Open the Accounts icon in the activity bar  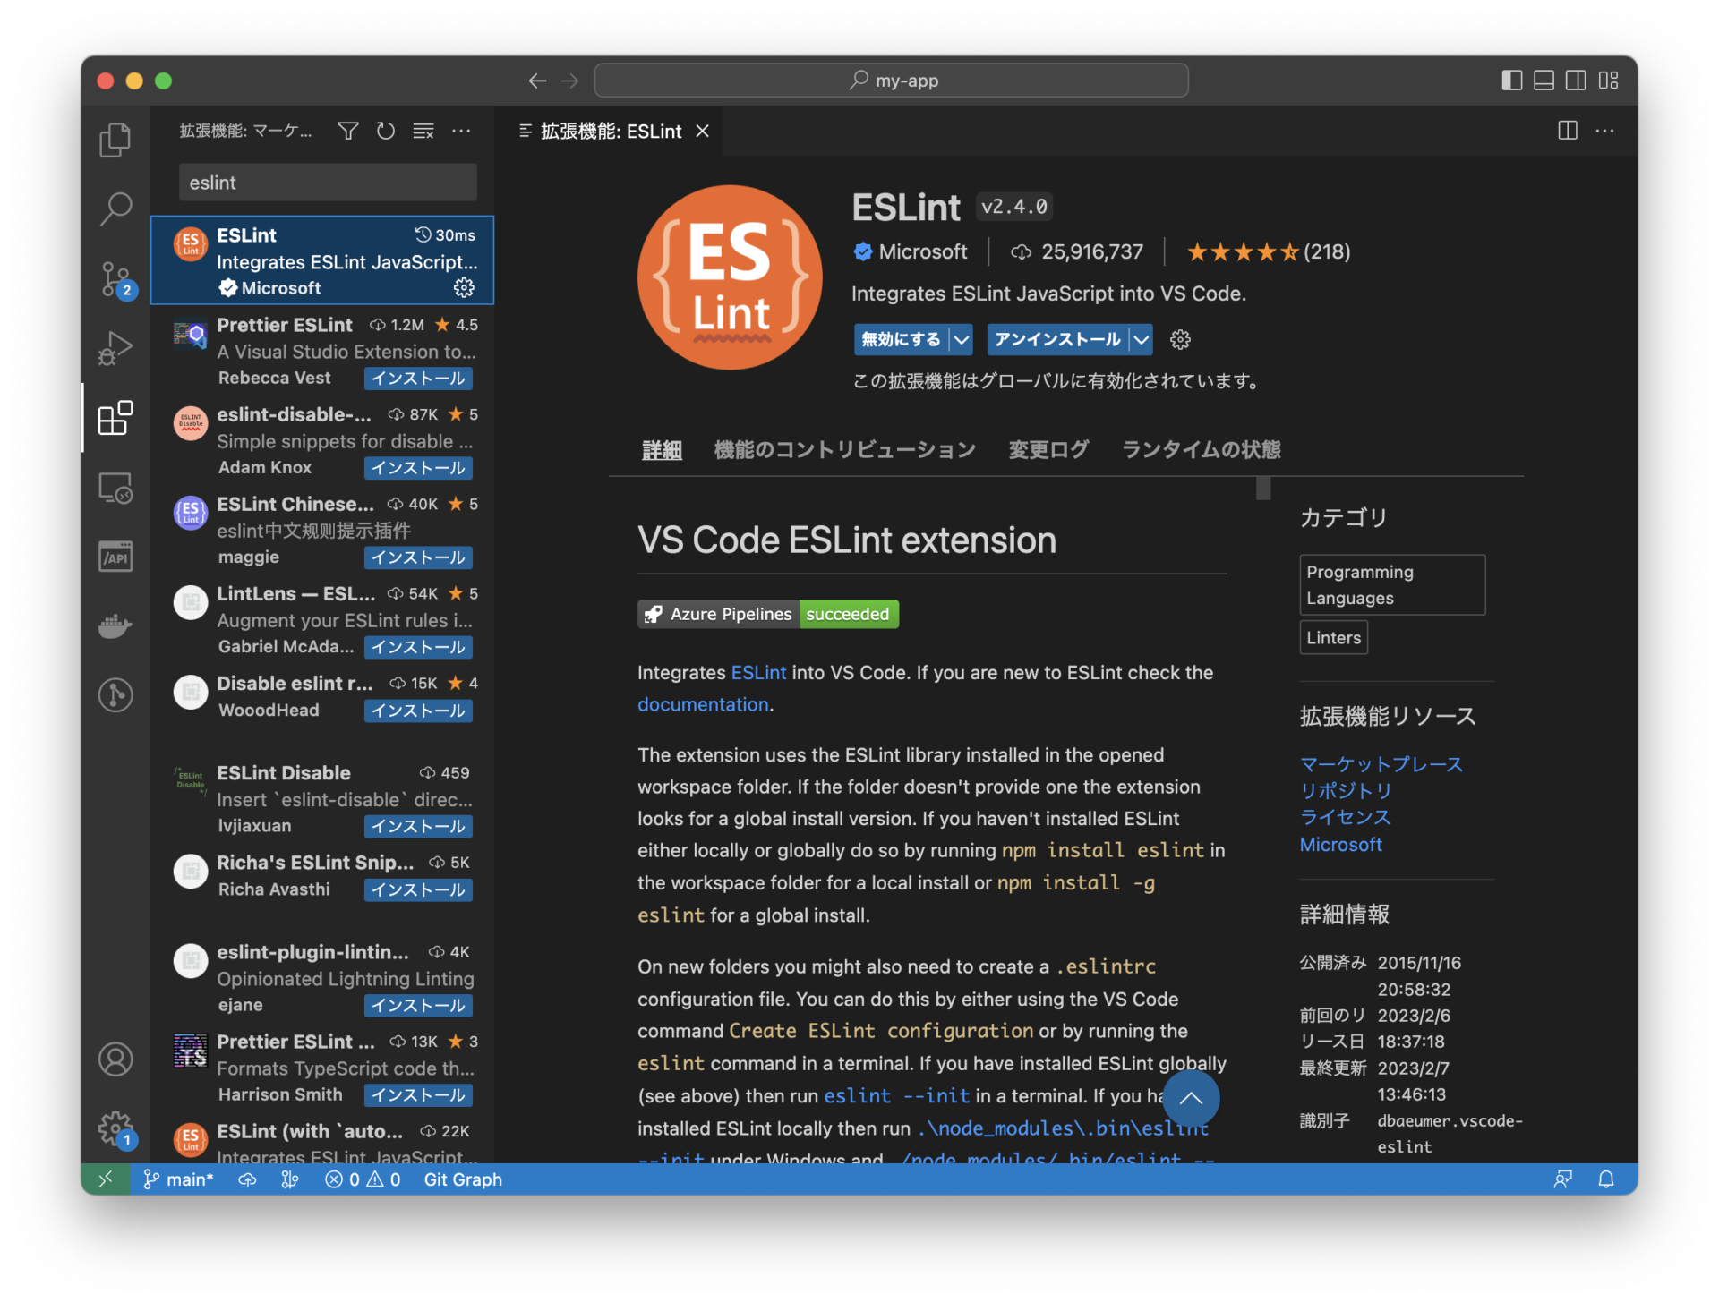pos(115,1059)
